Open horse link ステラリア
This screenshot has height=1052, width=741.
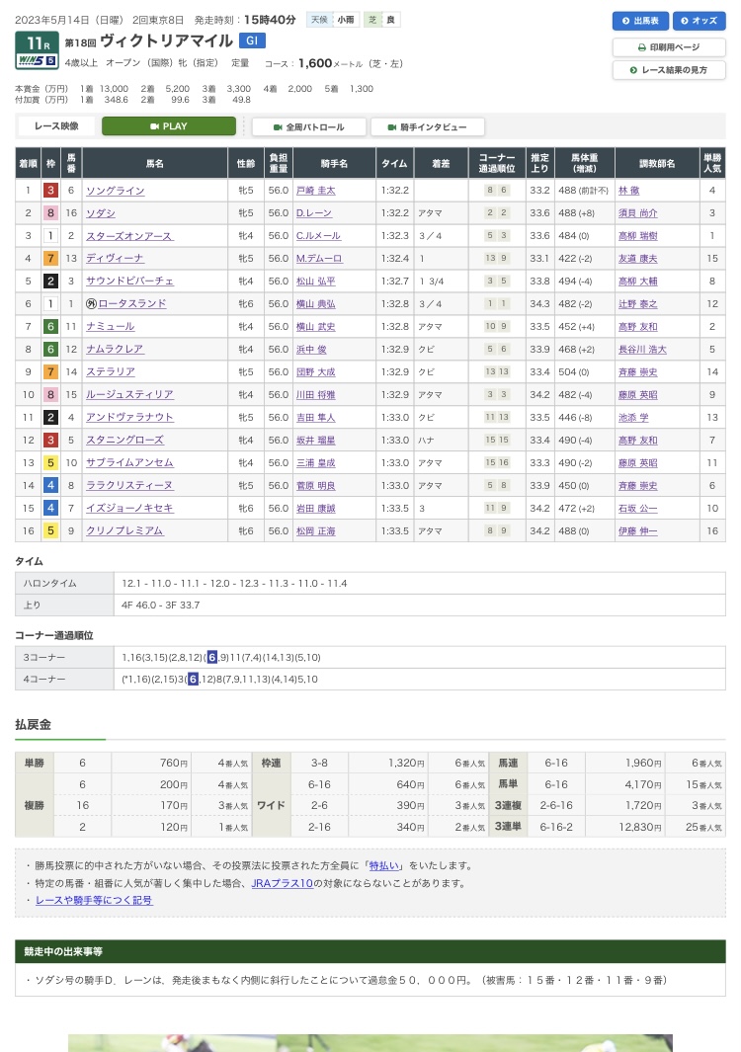click(x=110, y=371)
